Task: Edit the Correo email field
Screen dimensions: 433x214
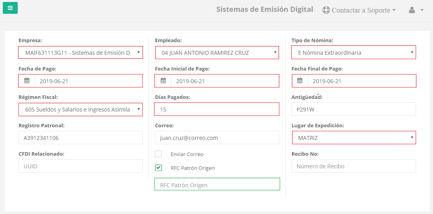Action: 217,138
